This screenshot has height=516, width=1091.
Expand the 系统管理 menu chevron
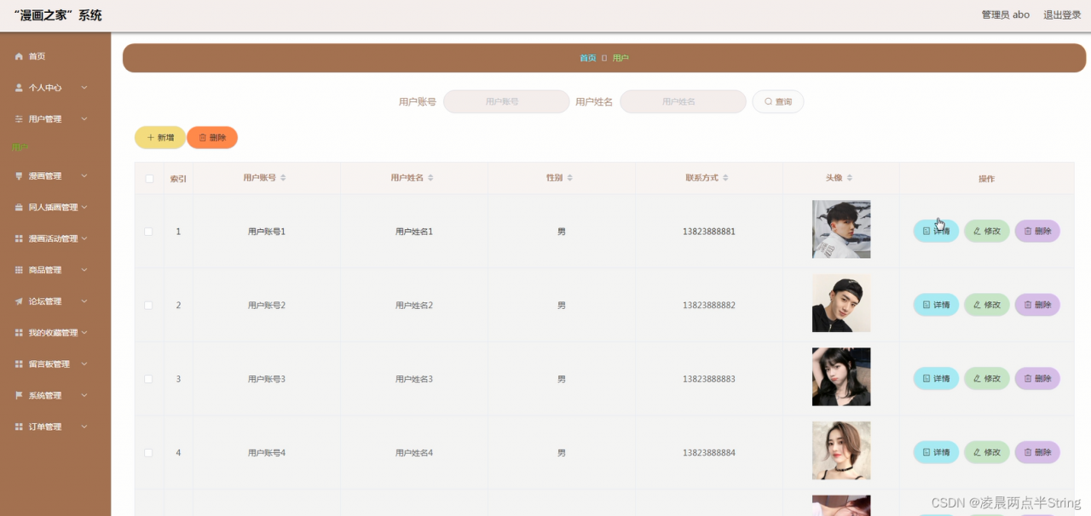coord(84,396)
